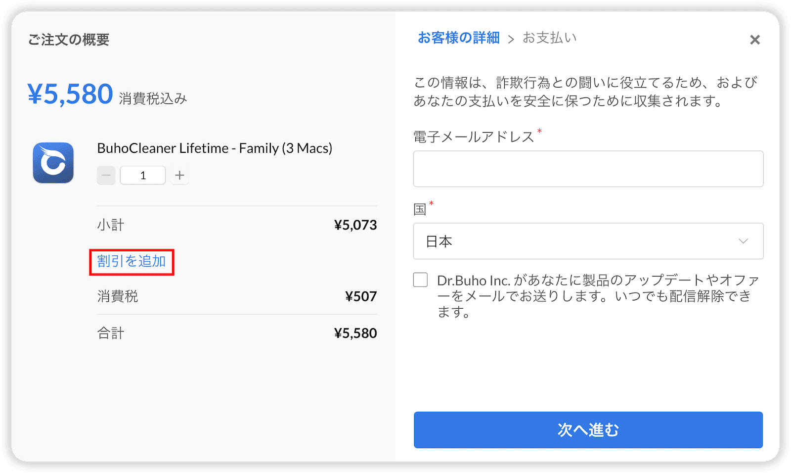Image resolution: width=791 pixels, height=473 pixels.
Task: Close the checkout dialog with X
Action: tap(754, 40)
